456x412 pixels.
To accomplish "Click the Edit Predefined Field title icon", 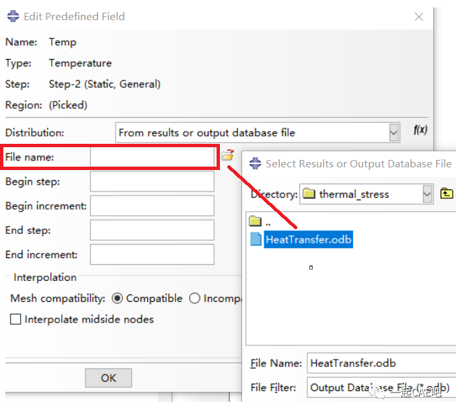I will coord(13,16).
